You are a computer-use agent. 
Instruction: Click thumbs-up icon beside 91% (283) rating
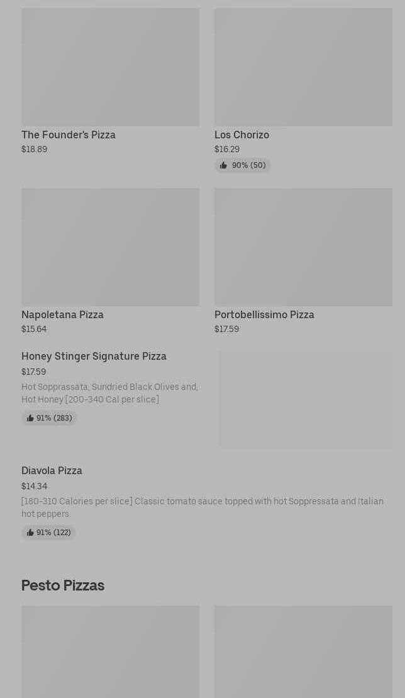[30, 418]
